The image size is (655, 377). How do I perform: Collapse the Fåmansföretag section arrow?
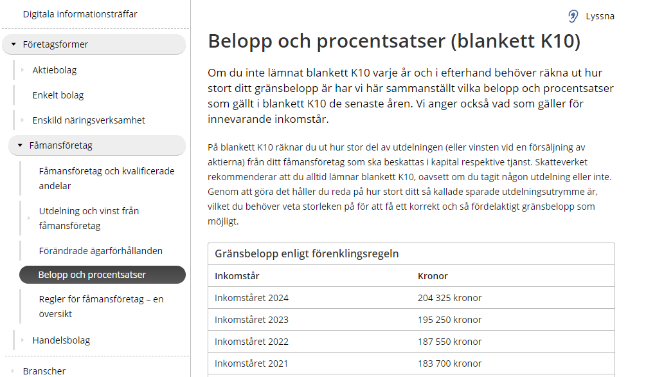coord(21,146)
